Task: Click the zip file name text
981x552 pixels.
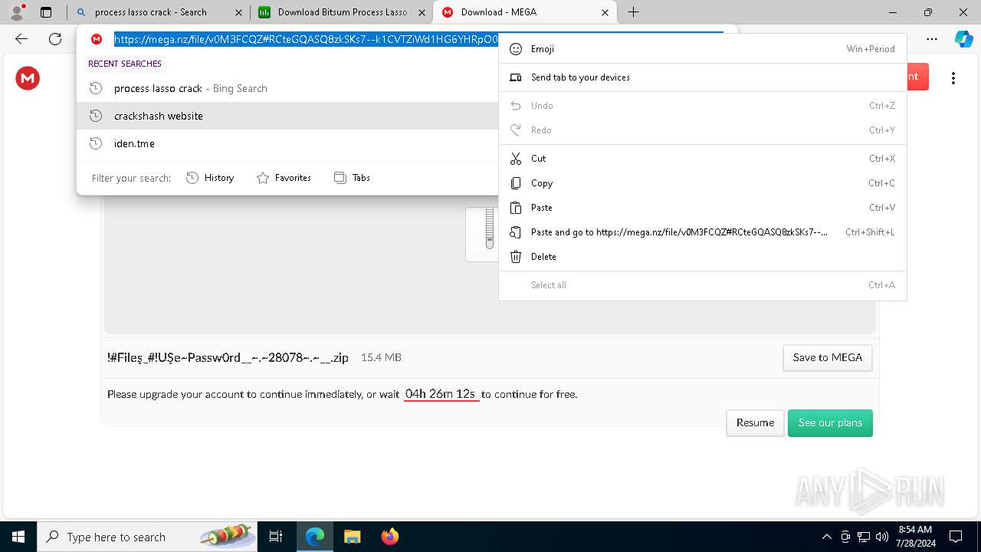Action: tap(228, 357)
